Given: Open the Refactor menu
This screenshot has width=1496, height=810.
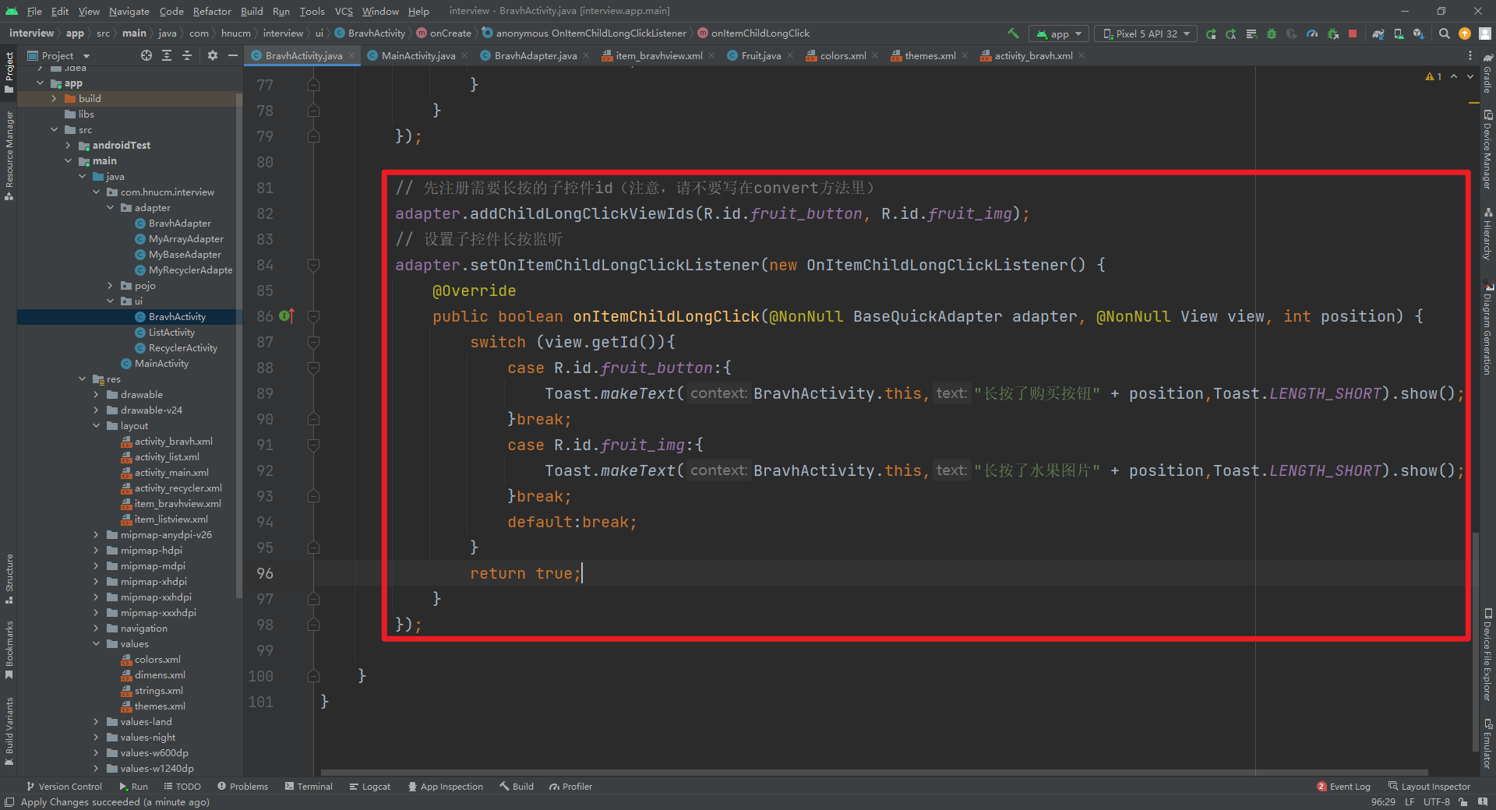Looking at the screenshot, I should [x=212, y=11].
